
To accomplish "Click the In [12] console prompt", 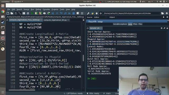I will click(x=92, y=79).
